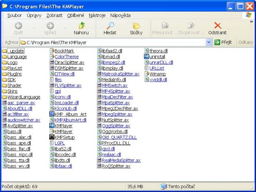Expand the toolbar overflow chevron
This screenshot has height=192, width=256.
(x=251, y=22)
